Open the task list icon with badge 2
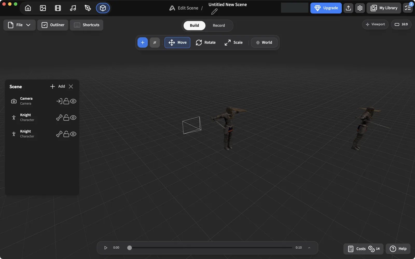The image size is (415, 259). (x=408, y=8)
